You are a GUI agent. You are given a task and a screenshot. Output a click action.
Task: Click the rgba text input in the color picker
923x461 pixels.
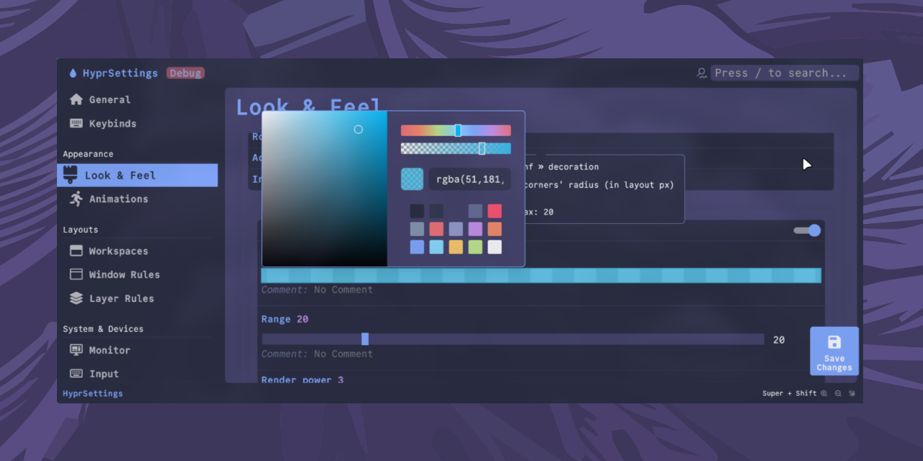tap(470, 179)
